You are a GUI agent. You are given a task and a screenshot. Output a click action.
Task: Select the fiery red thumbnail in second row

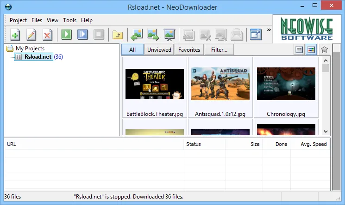[x=286, y=129]
